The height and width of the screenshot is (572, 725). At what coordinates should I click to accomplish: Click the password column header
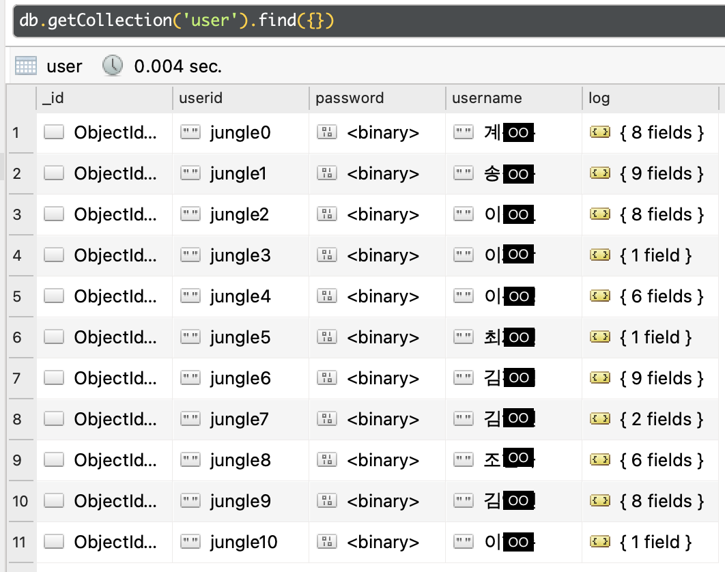[x=350, y=98]
